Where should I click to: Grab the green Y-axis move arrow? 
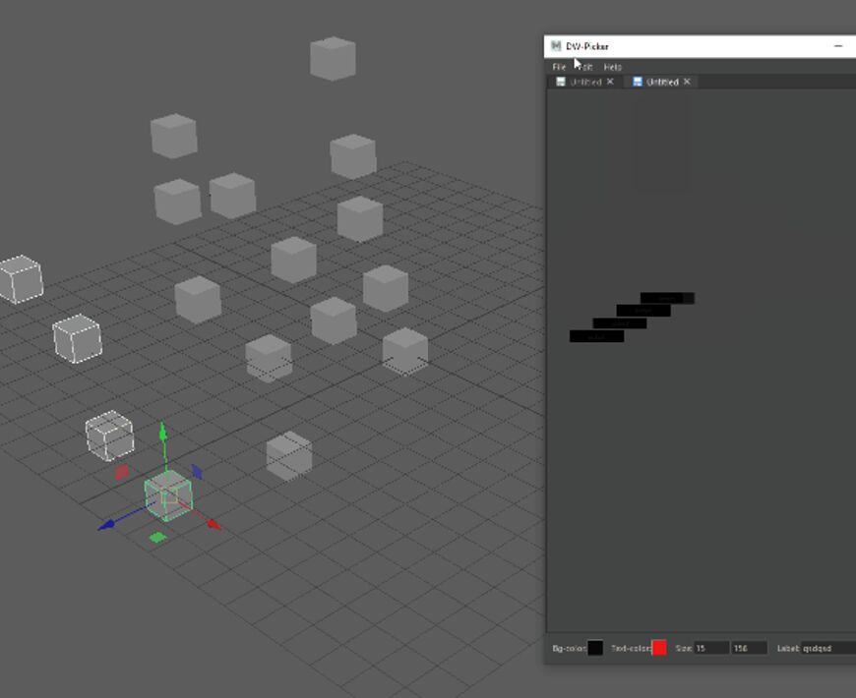(x=162, y=433)
